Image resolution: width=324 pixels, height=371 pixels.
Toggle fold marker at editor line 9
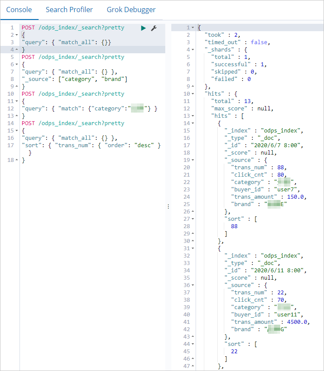coord(16,86)
